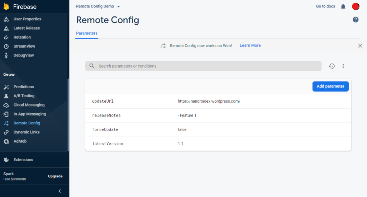Viewport: 367px width, 197px height.
Task: Select the forceUpdate parameter row
Action: click(x=218, y=129)
